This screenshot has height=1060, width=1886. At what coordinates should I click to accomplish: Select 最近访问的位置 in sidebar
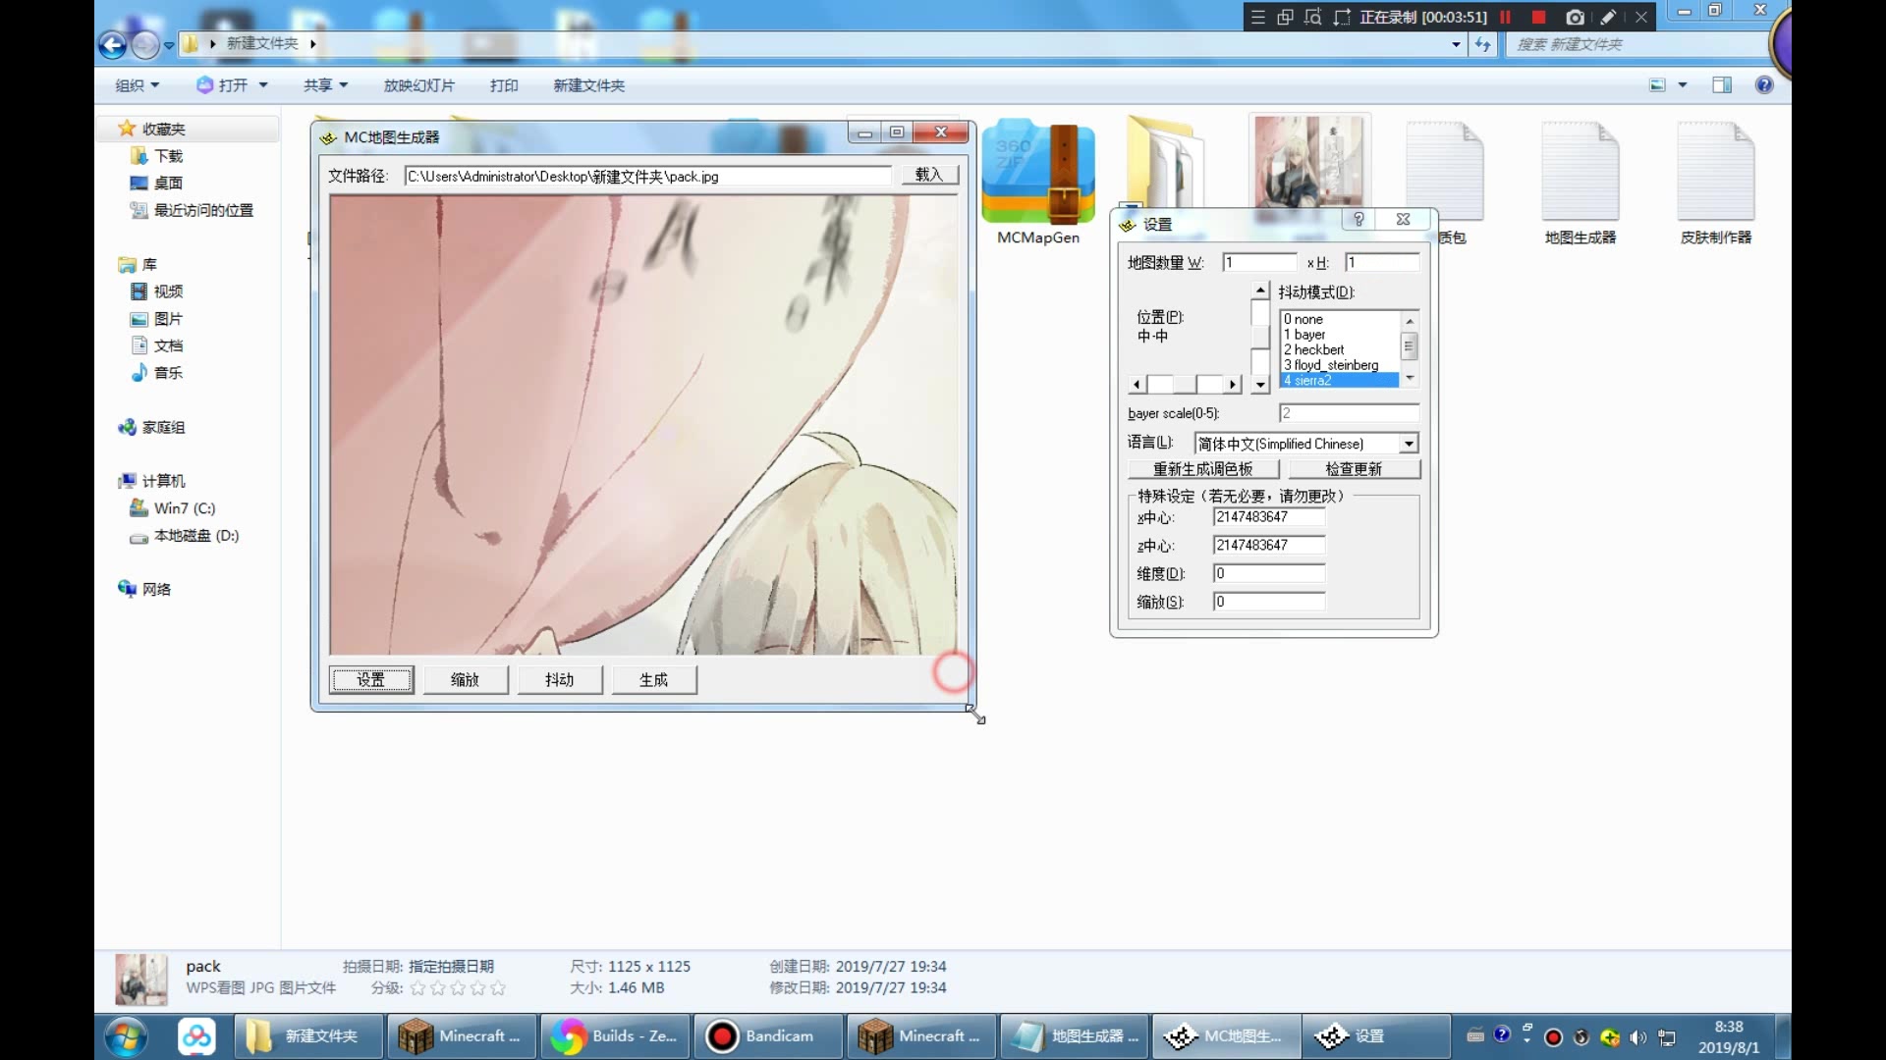[203, 210]
